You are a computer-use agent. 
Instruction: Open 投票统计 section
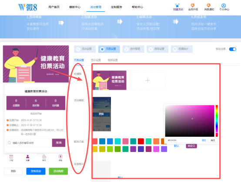tap(181, 49)
